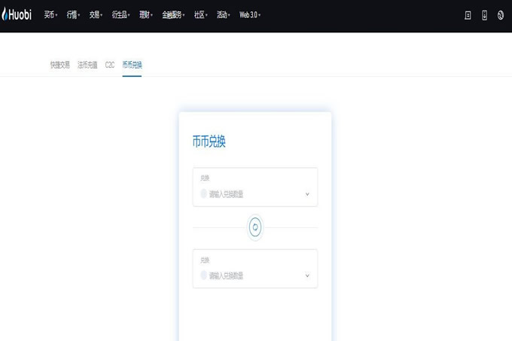Expand the 买币 menu
The height and width of the screenshot is (341, 512).
[50, 15]
